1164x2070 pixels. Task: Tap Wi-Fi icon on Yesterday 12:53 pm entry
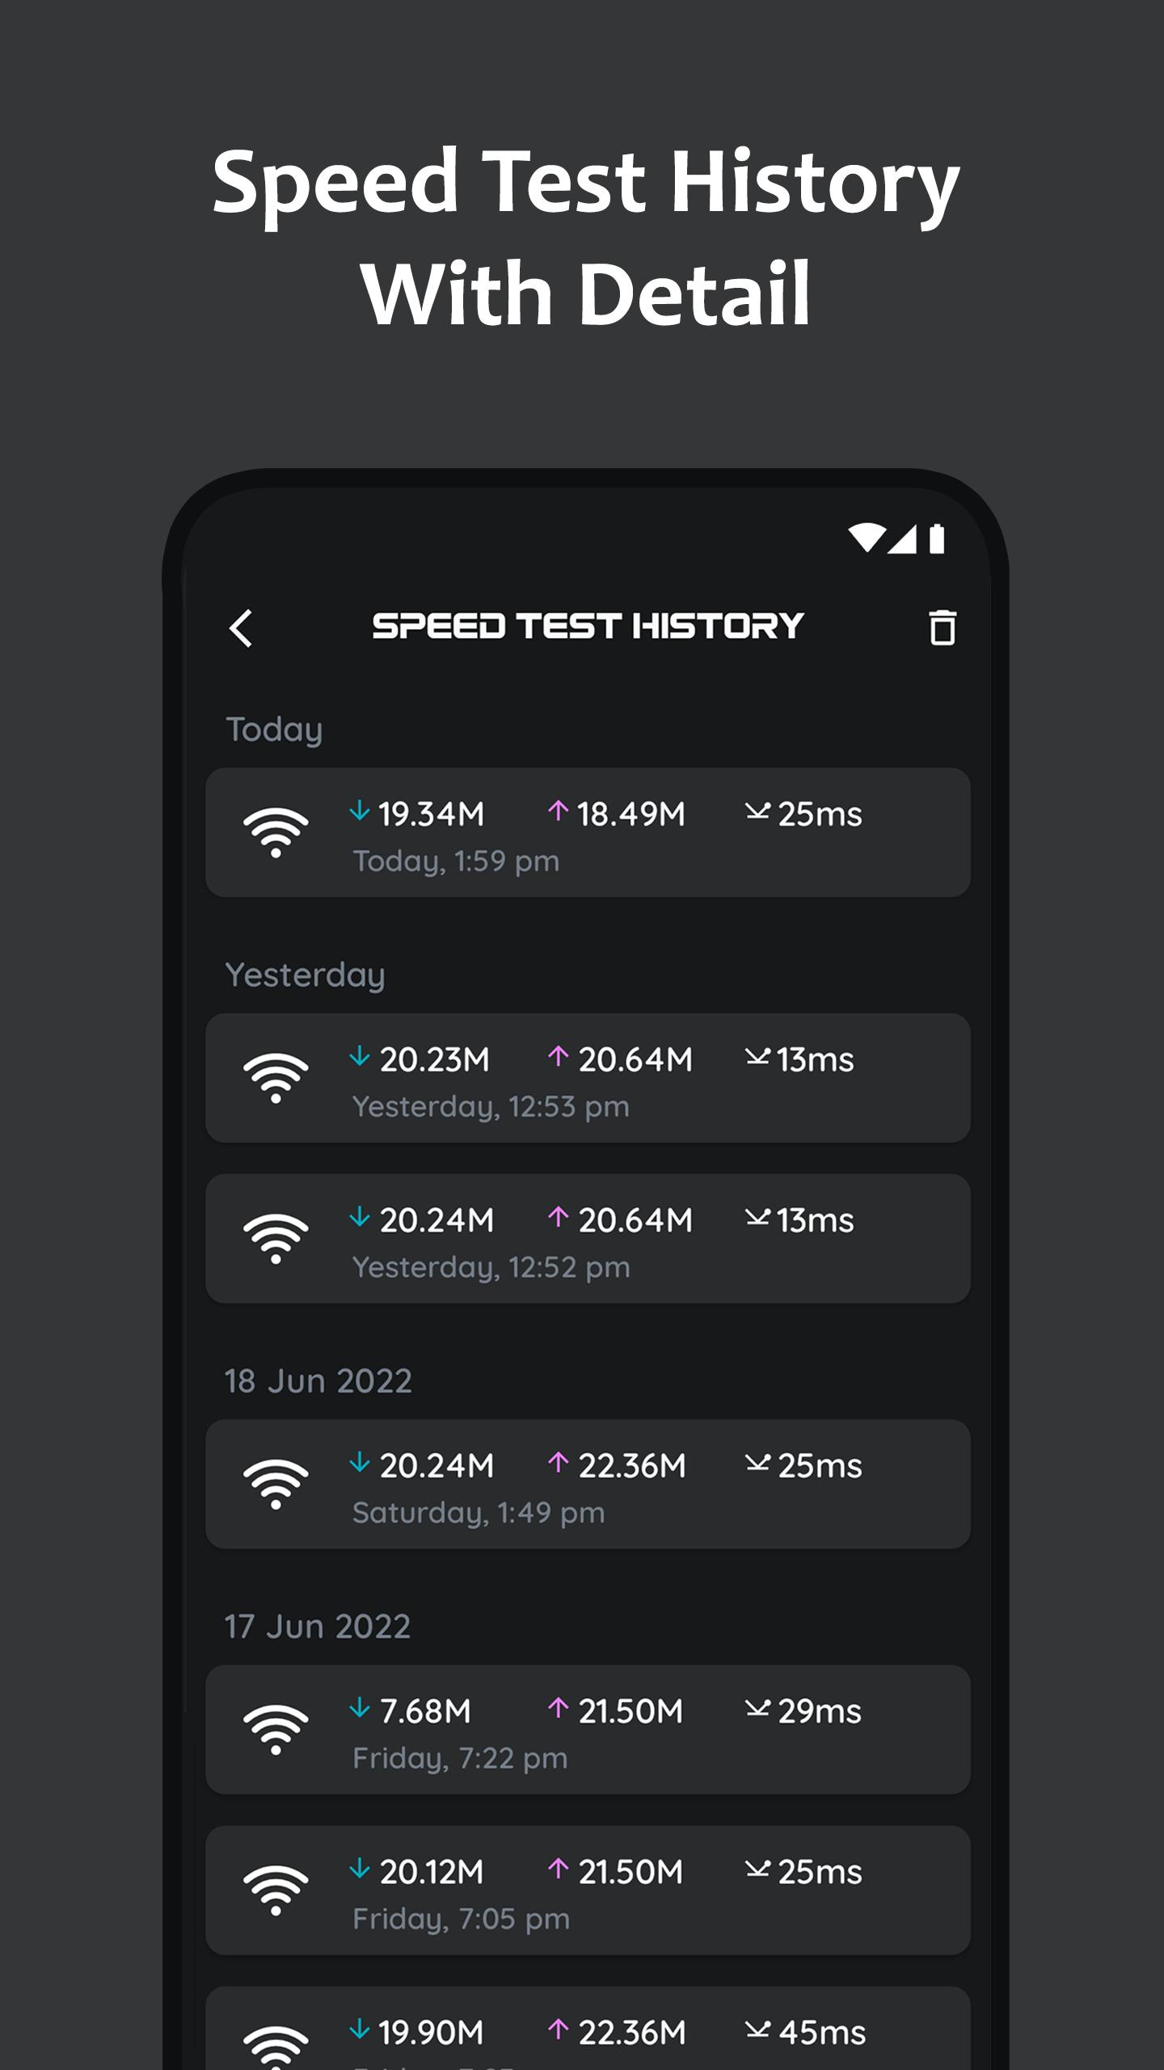click(276, 1078)
